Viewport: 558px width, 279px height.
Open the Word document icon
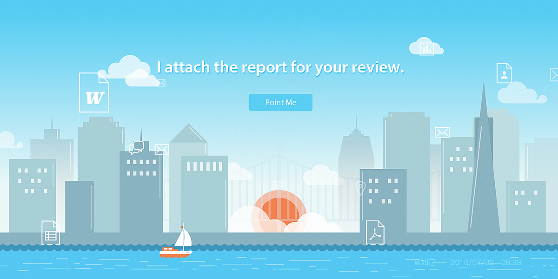pyautogui.click(x=94, y=92)
